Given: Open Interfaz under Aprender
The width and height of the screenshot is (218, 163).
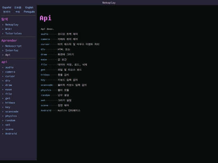Looking at the screenshot, I should pyautogui.click(x=12, y=50).
